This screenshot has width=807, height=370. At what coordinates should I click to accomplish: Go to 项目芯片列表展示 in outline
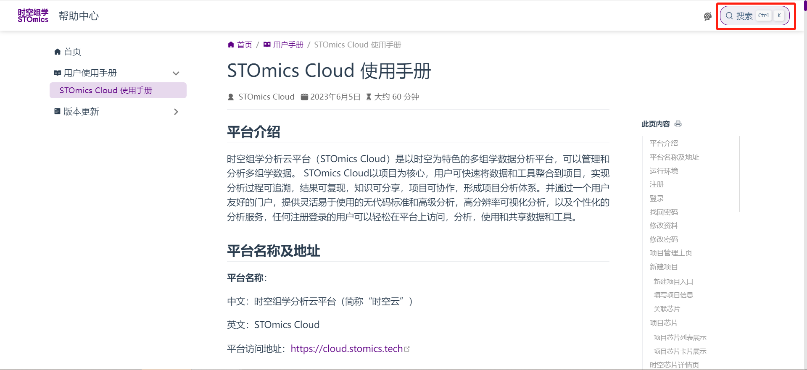click(680, 337)
